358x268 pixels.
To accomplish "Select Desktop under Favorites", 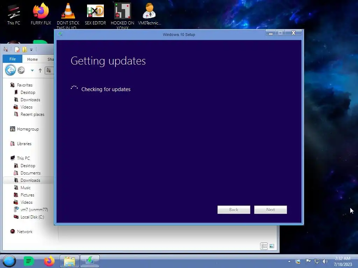I will click(x=28, y=92).
